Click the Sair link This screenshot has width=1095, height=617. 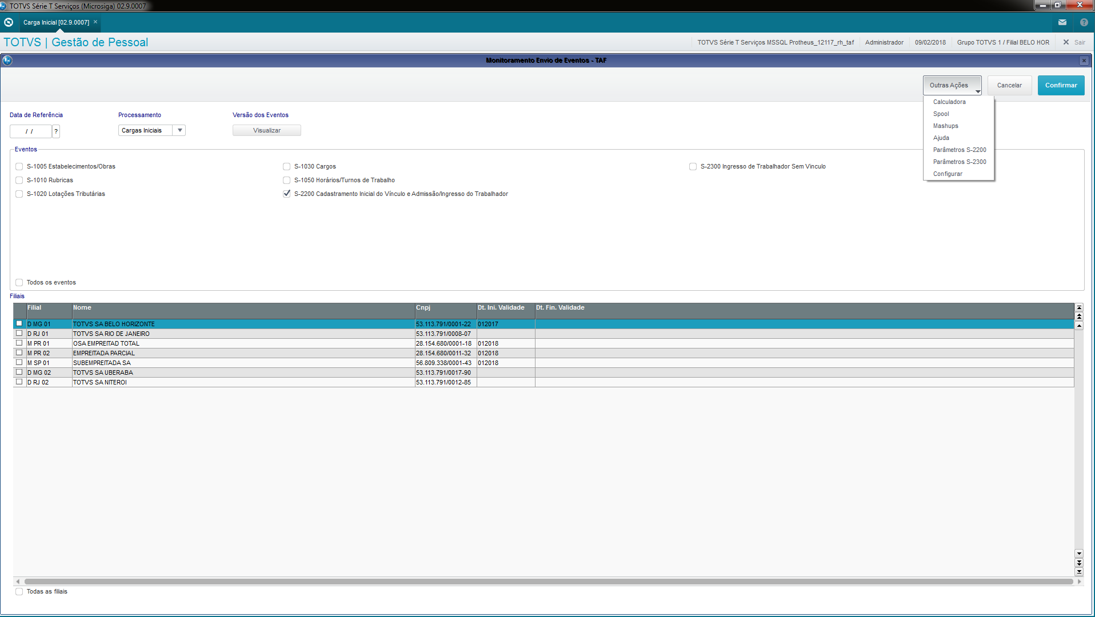[1080, 42]
